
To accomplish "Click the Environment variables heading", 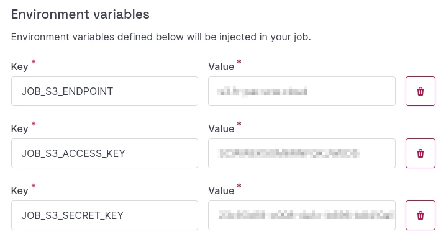I will tap(80, 14).
